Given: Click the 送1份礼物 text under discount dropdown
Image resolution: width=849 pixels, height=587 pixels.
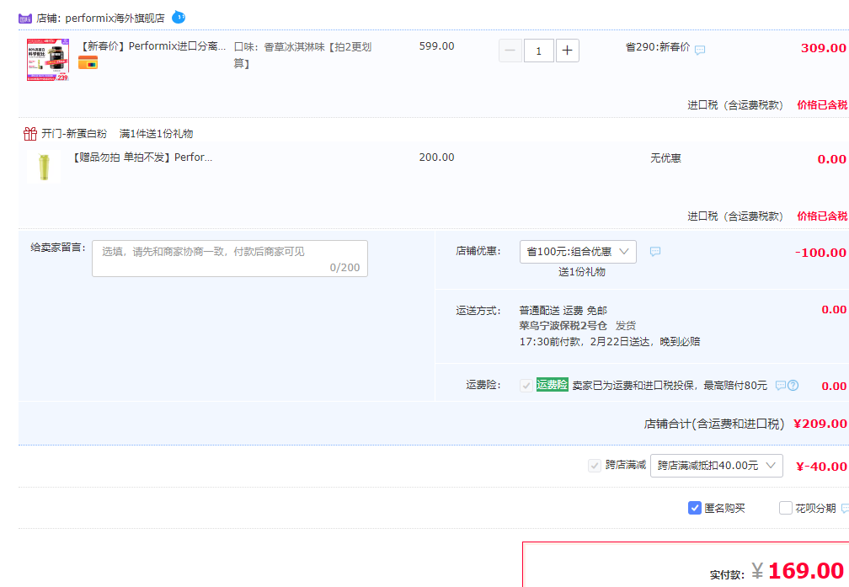Looking at the screenshot, I should click(x=582, y=272).
